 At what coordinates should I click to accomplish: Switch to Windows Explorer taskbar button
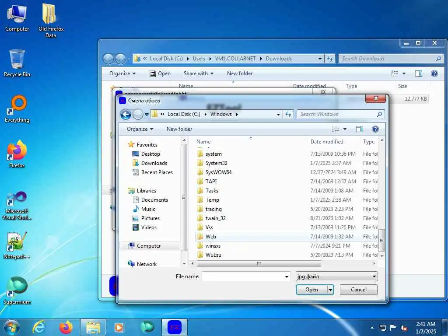93,327
